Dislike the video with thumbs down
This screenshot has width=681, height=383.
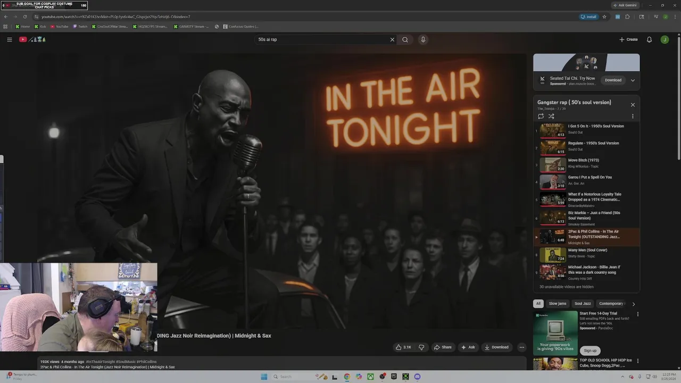[x=421, y=347]
